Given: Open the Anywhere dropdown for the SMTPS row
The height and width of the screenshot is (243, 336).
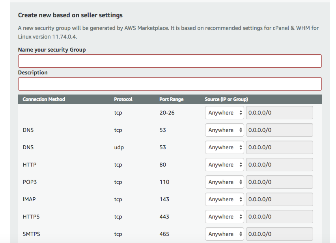Looking at the screenshot, I should 224,234.
